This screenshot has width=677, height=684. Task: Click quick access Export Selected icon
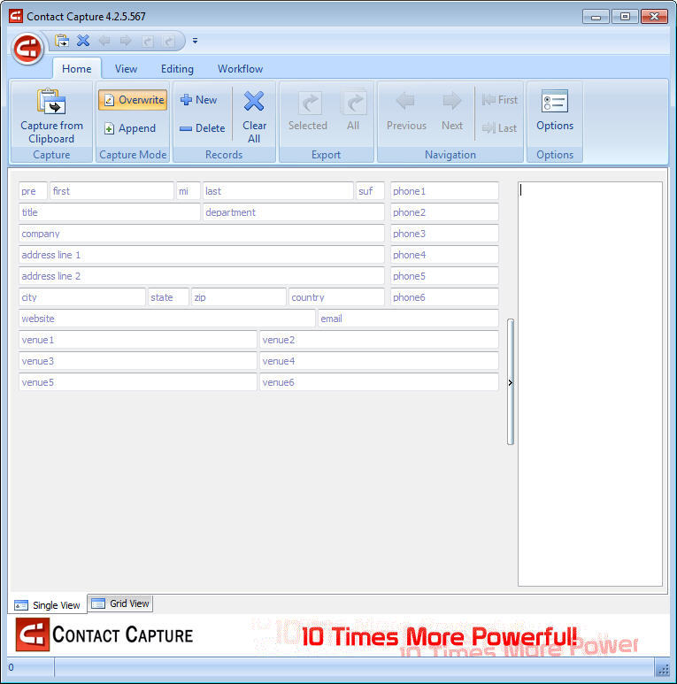(148, 41)
